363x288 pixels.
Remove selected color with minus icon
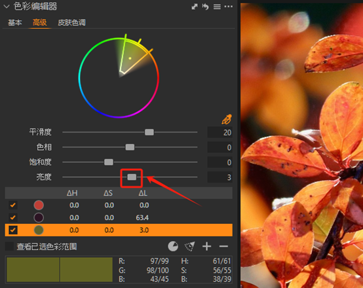tap(223, 246)
